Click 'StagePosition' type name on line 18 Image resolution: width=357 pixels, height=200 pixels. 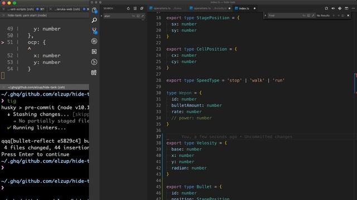coord(213,18)
